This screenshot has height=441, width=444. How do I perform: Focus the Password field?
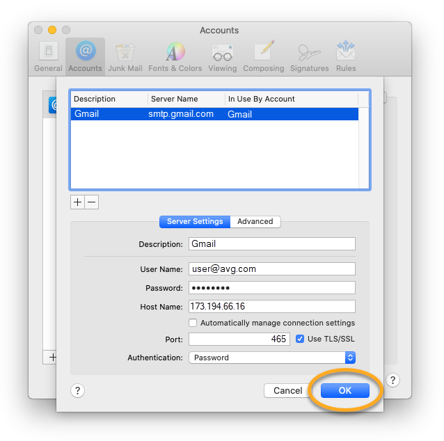272,288
